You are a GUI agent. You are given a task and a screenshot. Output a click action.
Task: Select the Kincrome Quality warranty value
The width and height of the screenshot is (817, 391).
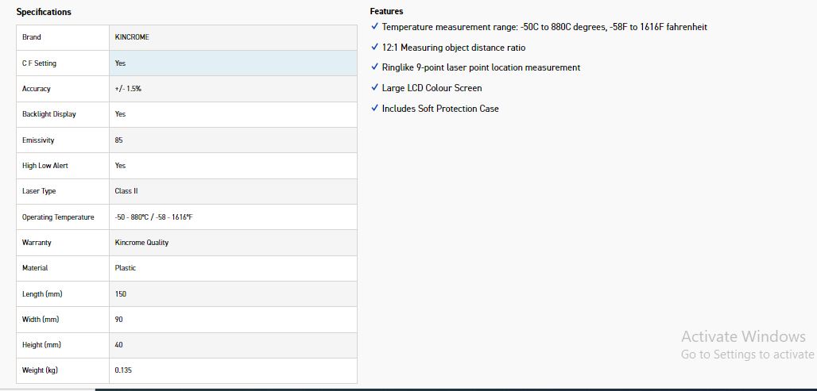(x=141, y=243)
